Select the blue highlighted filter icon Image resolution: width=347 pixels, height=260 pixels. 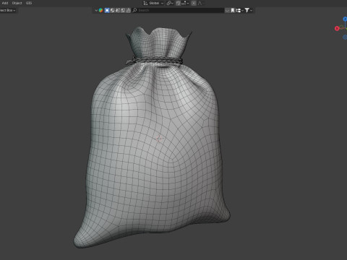click(x=107, y=10)
